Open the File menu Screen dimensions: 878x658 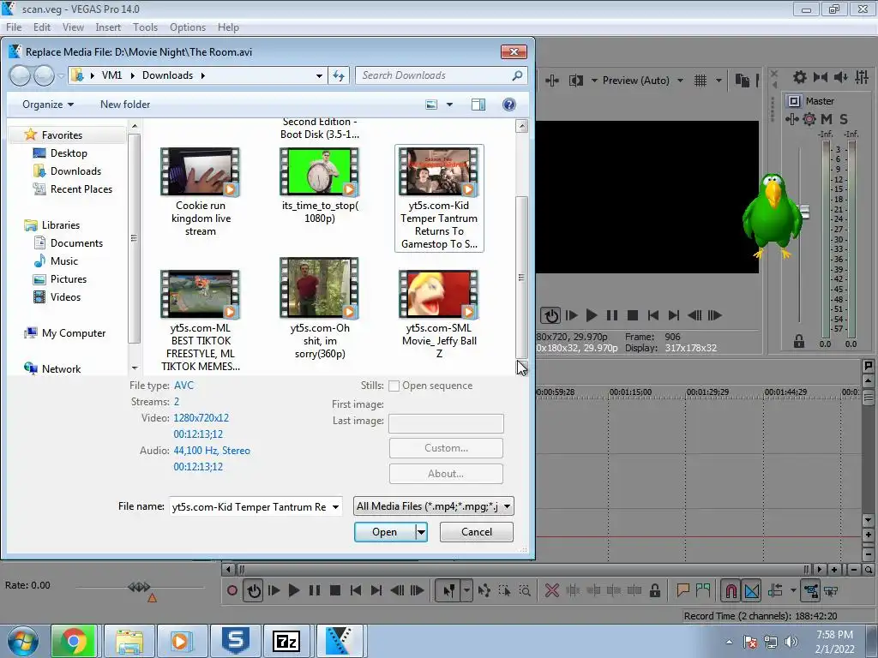tap(14, 27)
